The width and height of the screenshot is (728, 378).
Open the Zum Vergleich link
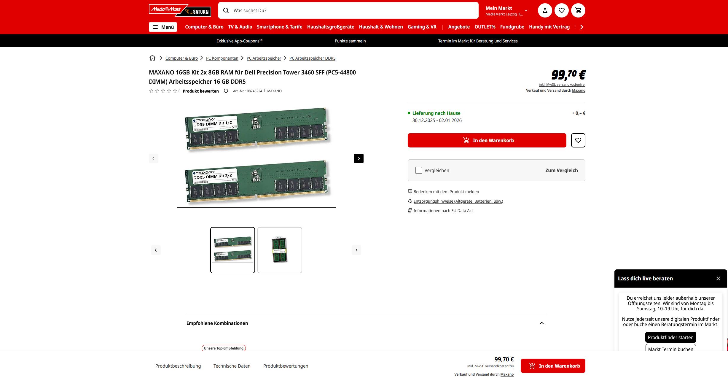561,170
